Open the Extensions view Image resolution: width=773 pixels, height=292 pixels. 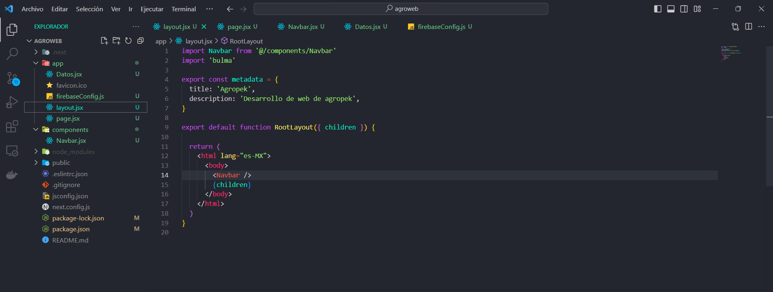coord(12,126)
